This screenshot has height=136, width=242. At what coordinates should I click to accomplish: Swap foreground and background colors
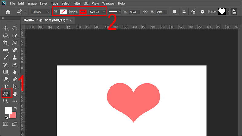click(x=15, y=108)
